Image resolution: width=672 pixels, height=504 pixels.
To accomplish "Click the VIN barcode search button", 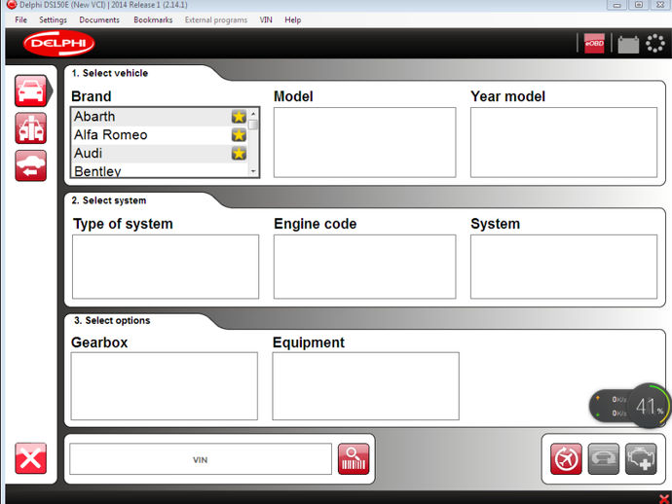I will coord(354,459).
